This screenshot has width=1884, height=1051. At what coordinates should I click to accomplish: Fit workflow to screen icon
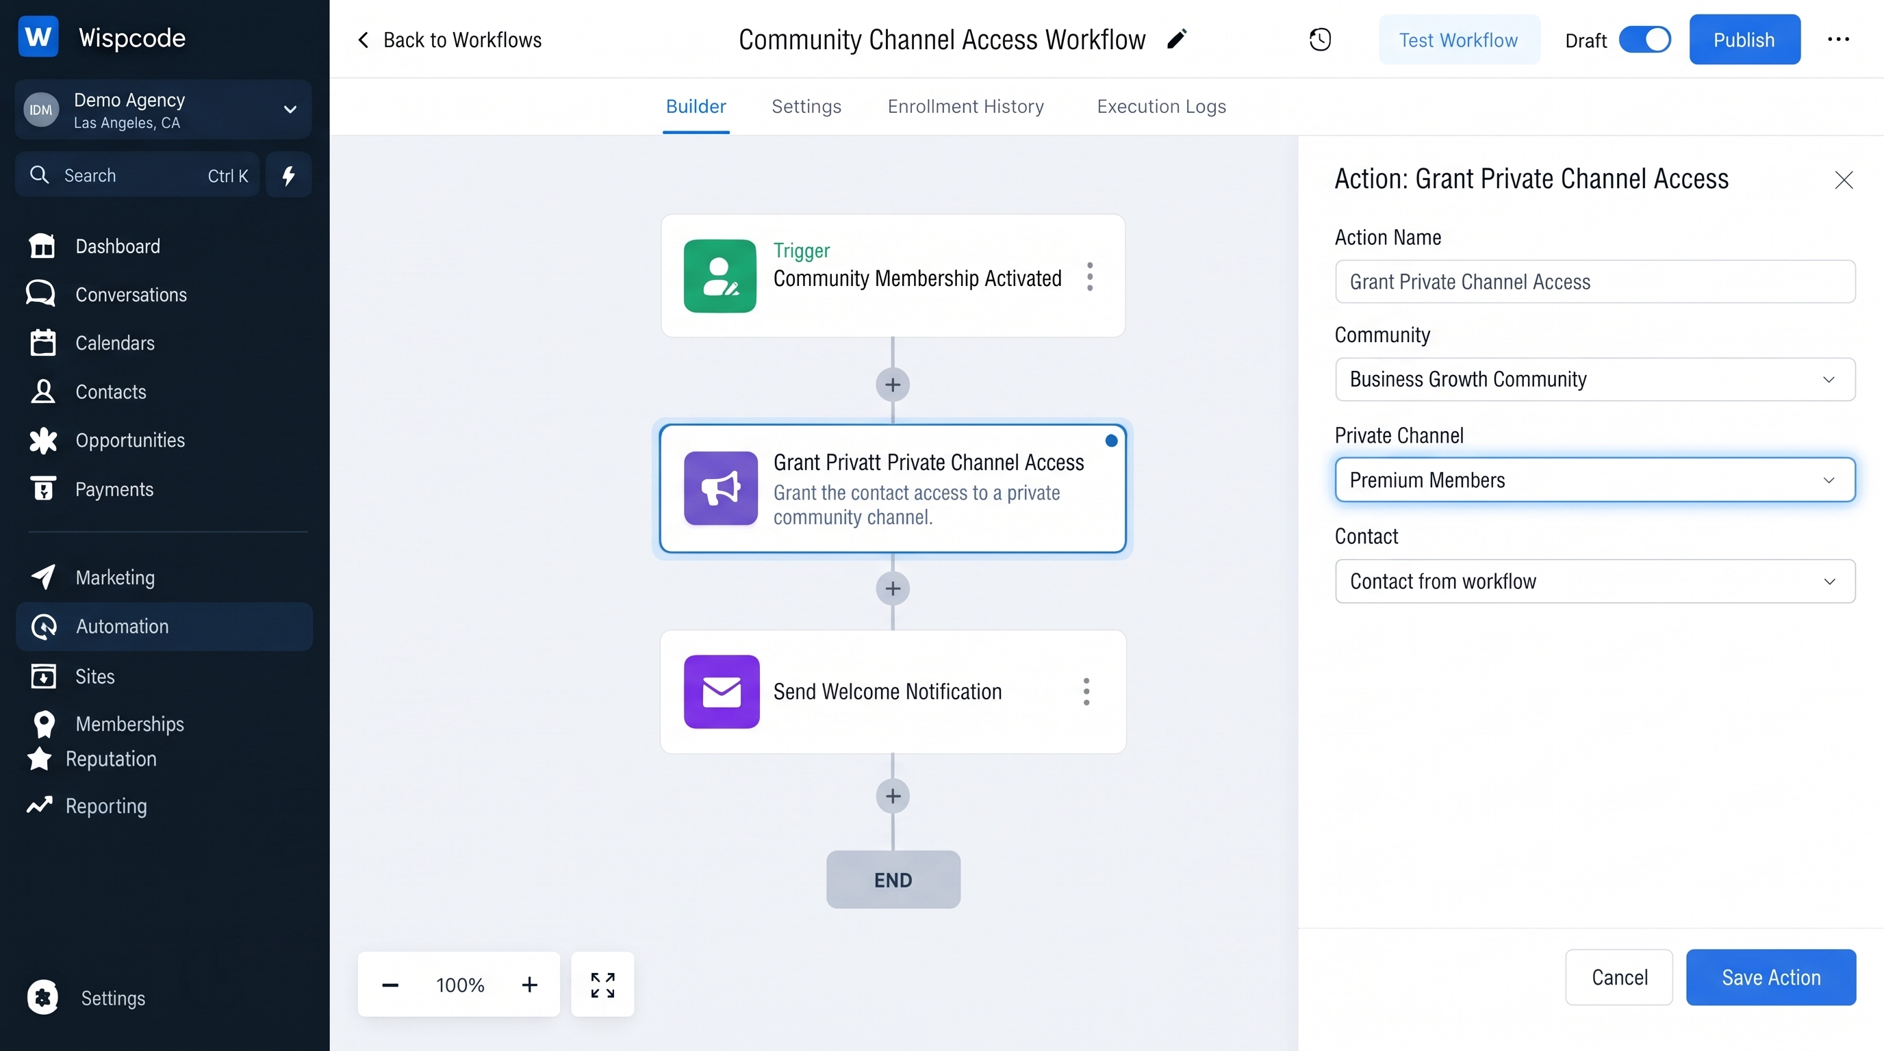pyautogui.click(x=602, y=985)
